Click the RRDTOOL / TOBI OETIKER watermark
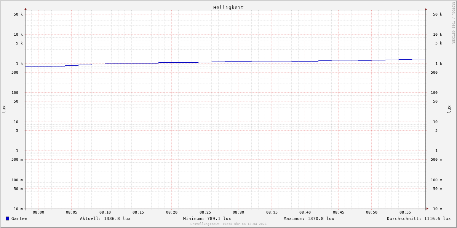Image resolution: width=457 pixels, height=228 pixels. click(453, 23)
